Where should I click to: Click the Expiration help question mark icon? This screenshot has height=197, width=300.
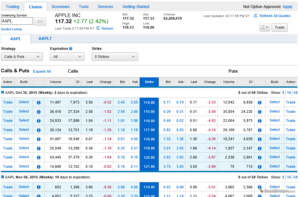71,49
